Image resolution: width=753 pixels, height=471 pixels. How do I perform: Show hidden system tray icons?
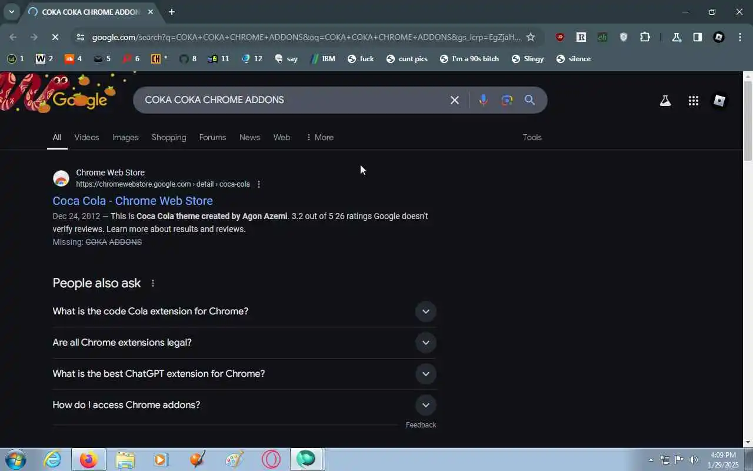(651, 460)
